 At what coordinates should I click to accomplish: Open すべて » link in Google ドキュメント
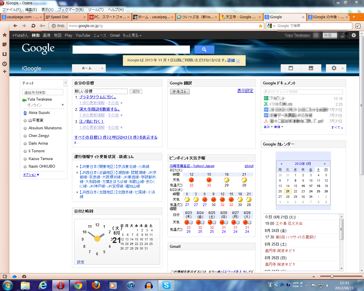[x=337, y=128]
